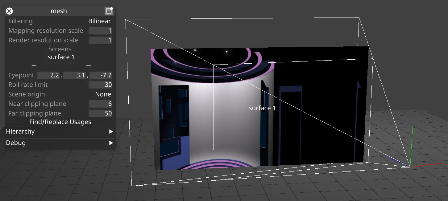Edit the Near clipping plane value 6
448x201 pixels.
(100, 104)
